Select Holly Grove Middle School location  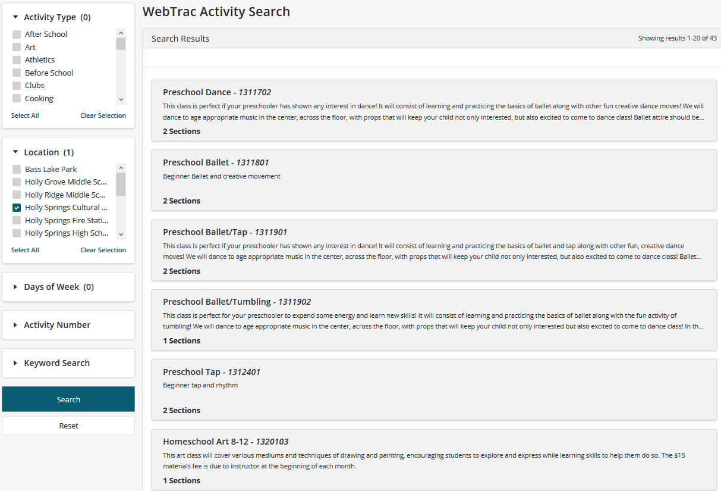(16, 182)
